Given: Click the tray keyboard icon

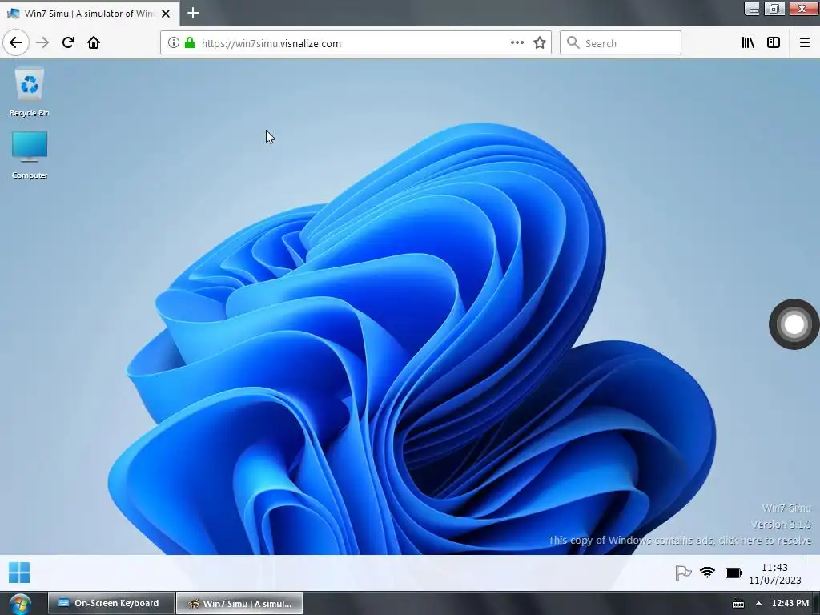Looking at the screenshot, I should click(738, 604).
